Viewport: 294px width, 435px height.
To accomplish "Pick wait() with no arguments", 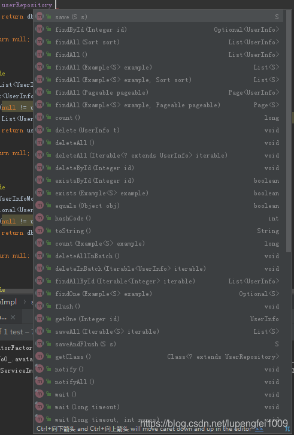I will pyautogui.click(x=158, y=394).
